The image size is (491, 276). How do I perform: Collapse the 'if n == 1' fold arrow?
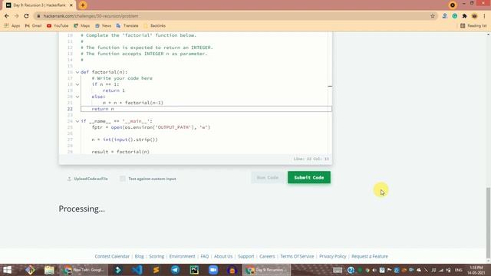(x=77, y=84)
